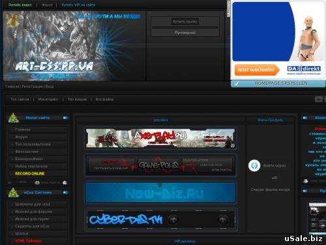326x245 pixels.
Task: Open the Форум link in top bar
Action: [x=47, y=5]
